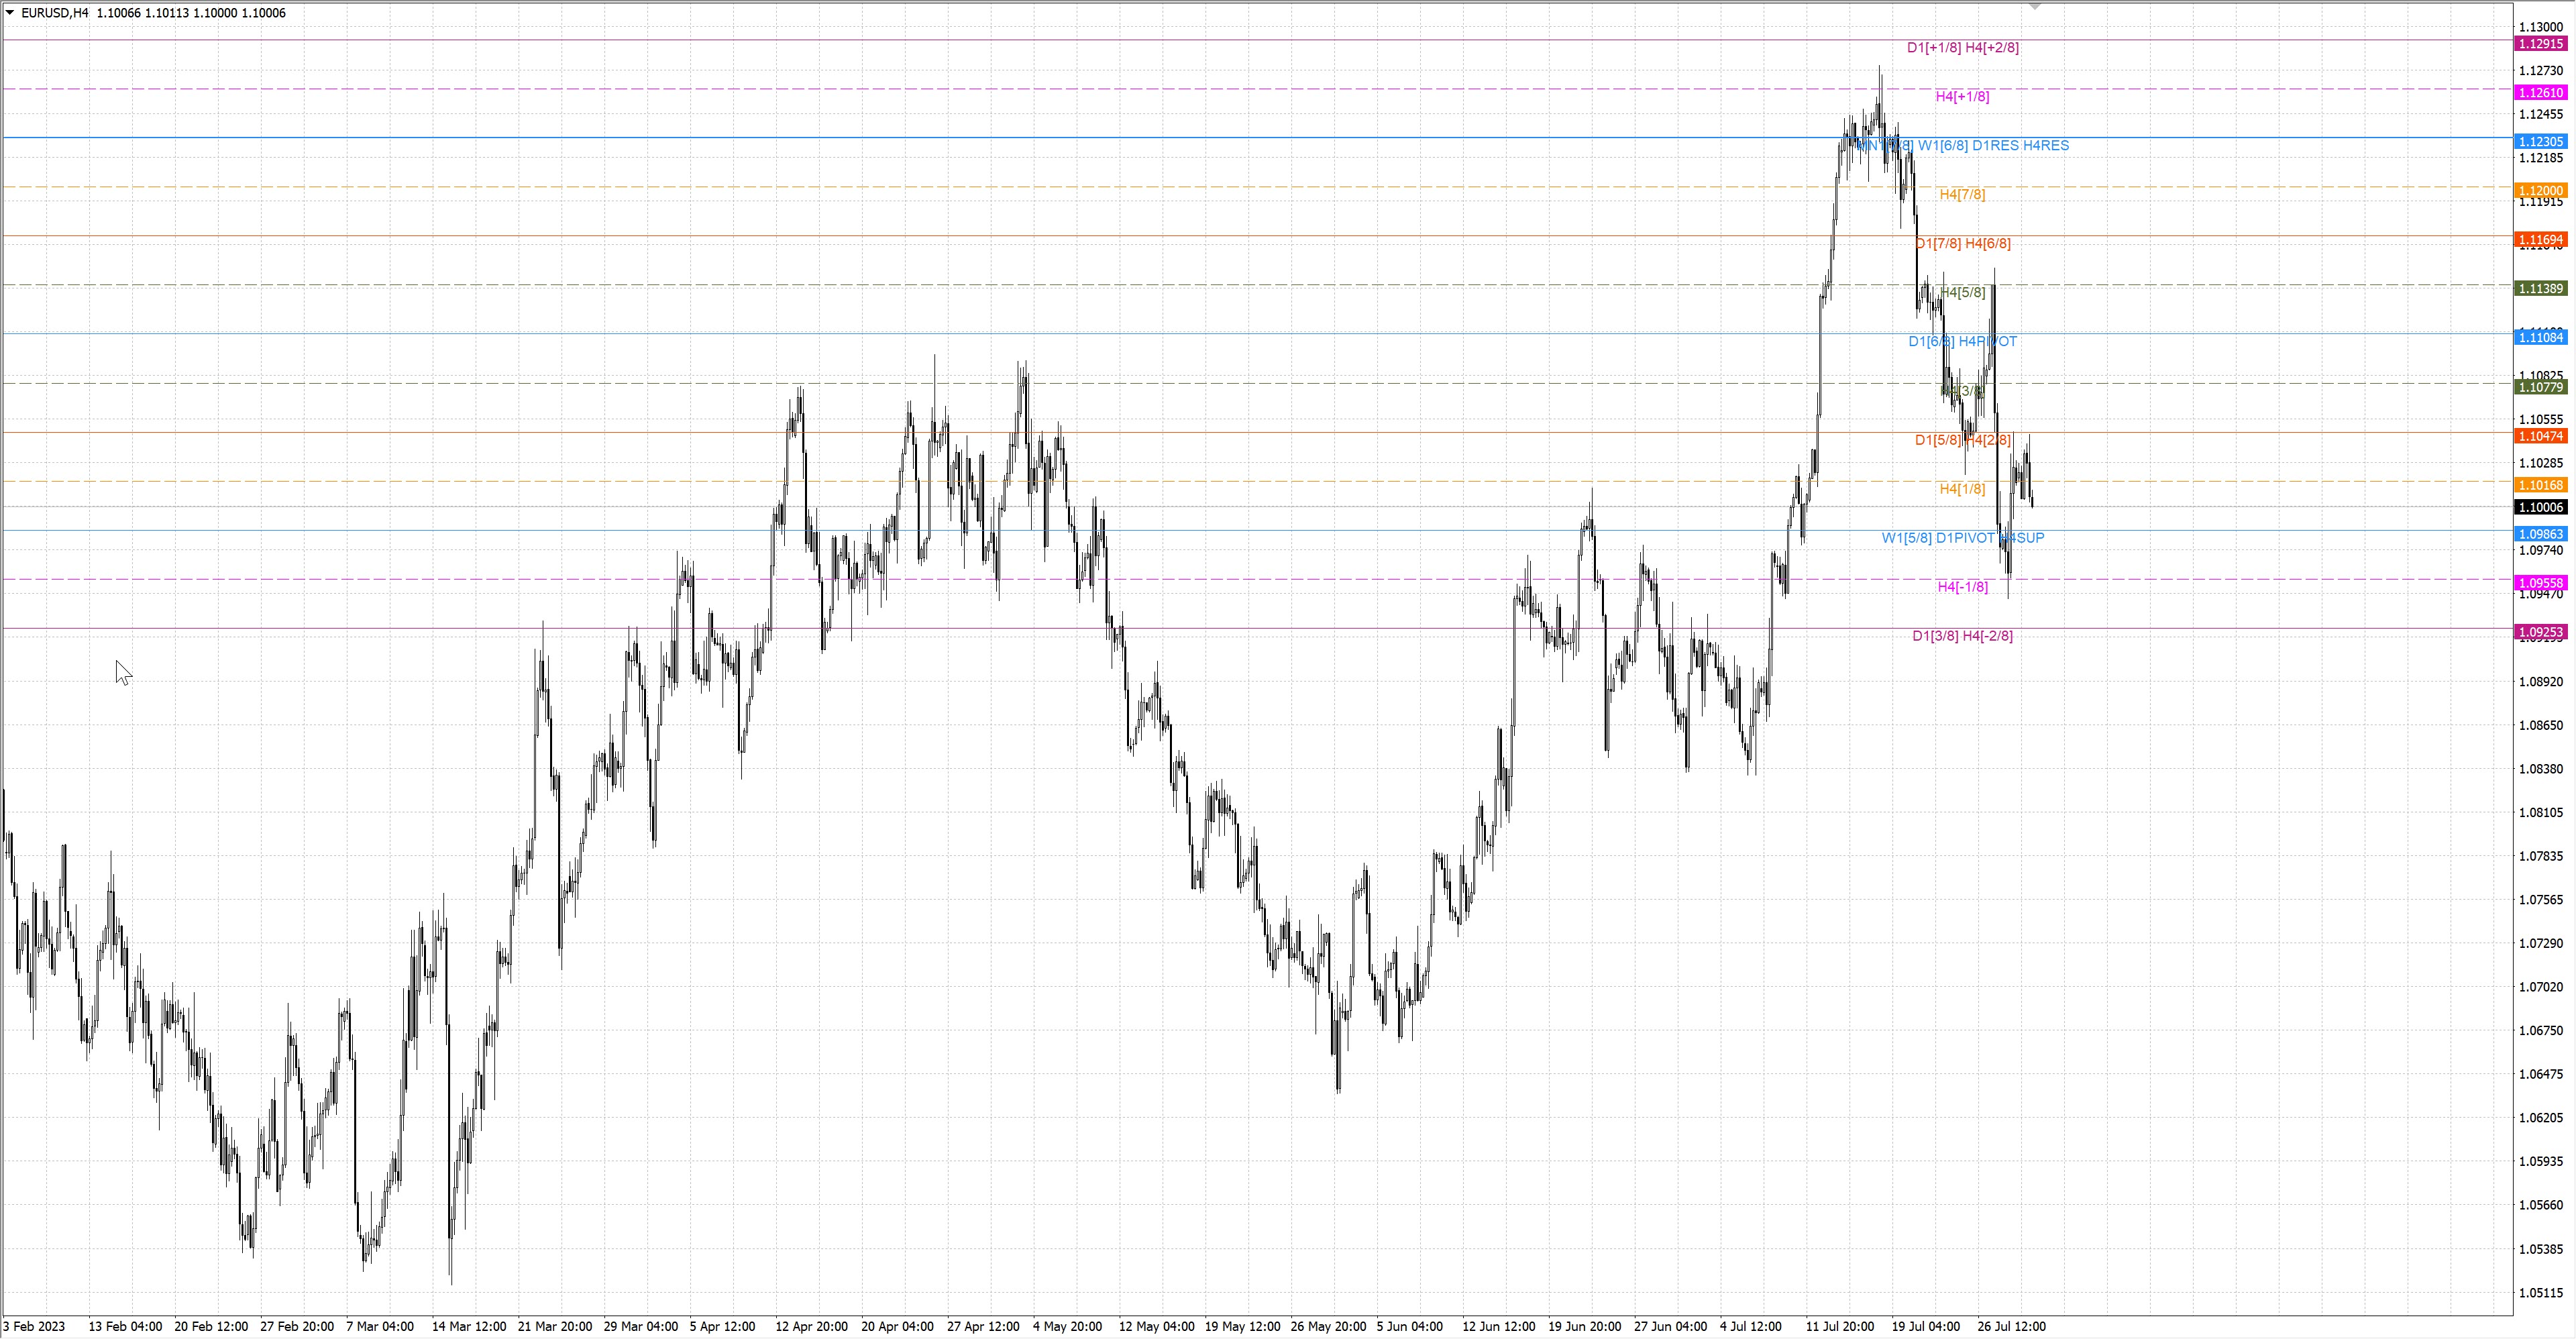
Task: Click the grey chart shift triangle marker
Action: coord(2034,7)
